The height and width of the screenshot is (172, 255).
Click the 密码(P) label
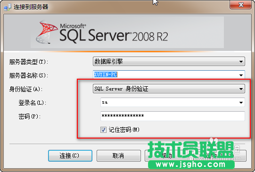point(29,116)
